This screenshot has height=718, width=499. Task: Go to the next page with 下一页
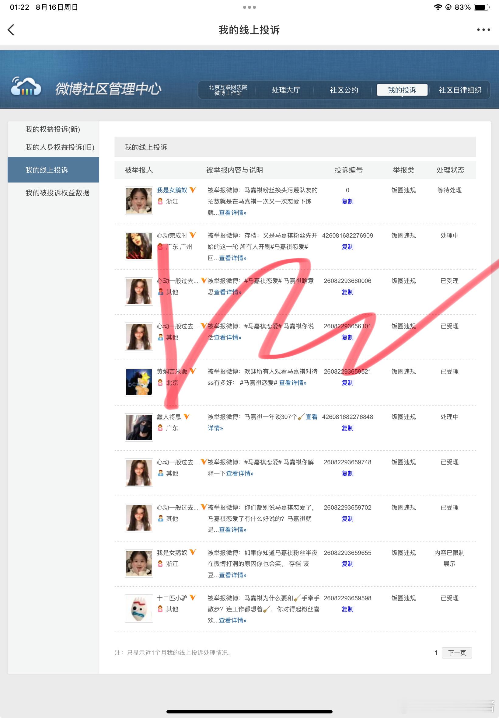[457, 653]
